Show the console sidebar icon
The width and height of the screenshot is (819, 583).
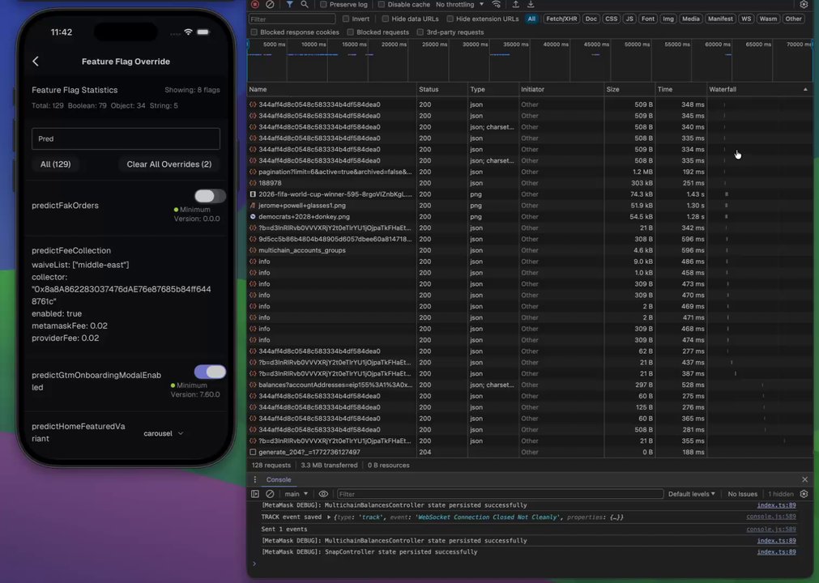pyautogui.click(x=255, y=494)
